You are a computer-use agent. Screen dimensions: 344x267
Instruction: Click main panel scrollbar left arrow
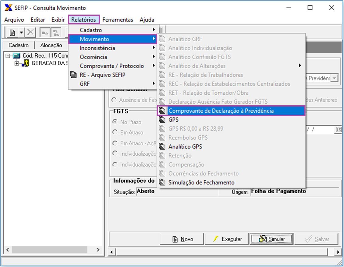(112, 252)
